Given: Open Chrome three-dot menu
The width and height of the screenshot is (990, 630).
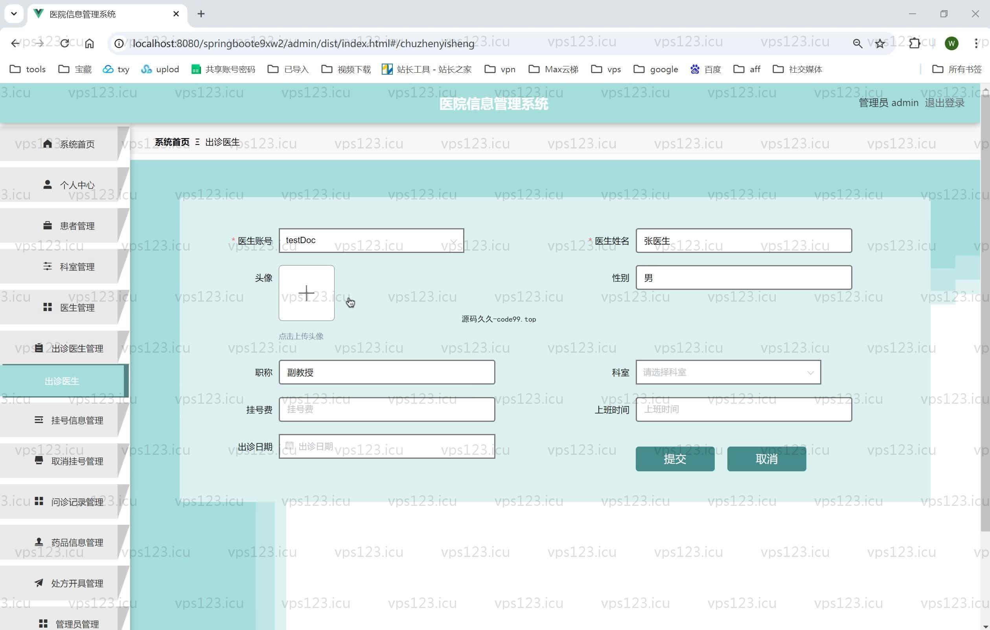Looking at the screenshot, I should (976, 43).
